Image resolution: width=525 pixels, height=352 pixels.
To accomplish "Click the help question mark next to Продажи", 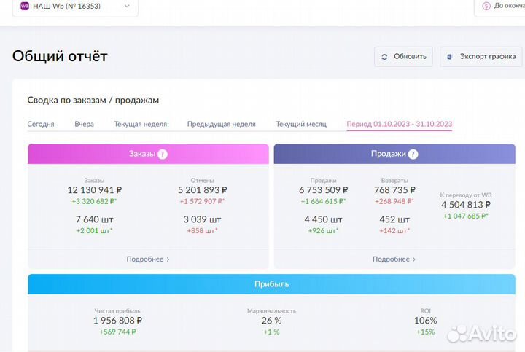I will (413, 154).
